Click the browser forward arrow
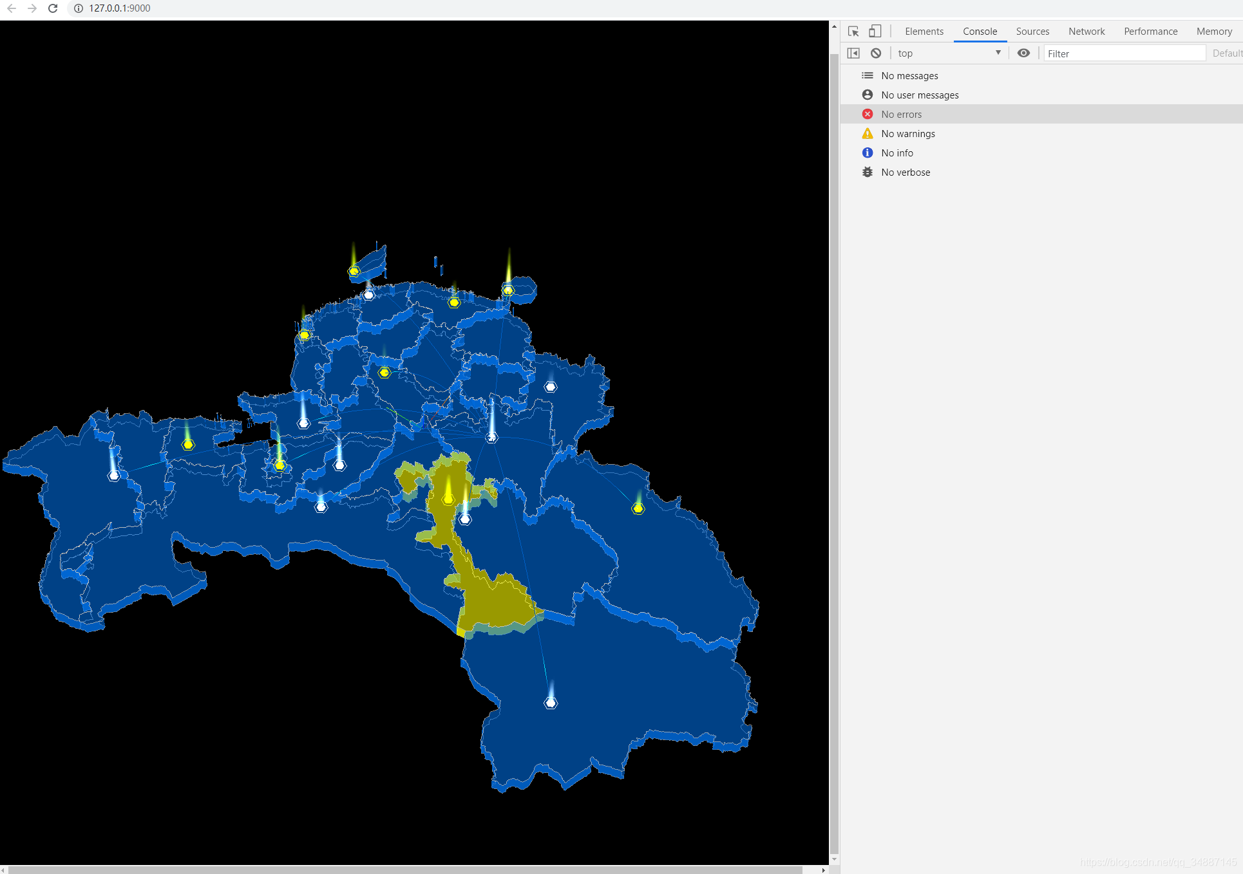 click(32, 8)
